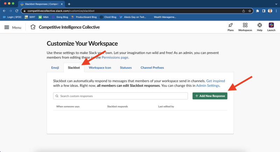Open the Permissions page link
This screenshot has width=280, height=152.
115,57
